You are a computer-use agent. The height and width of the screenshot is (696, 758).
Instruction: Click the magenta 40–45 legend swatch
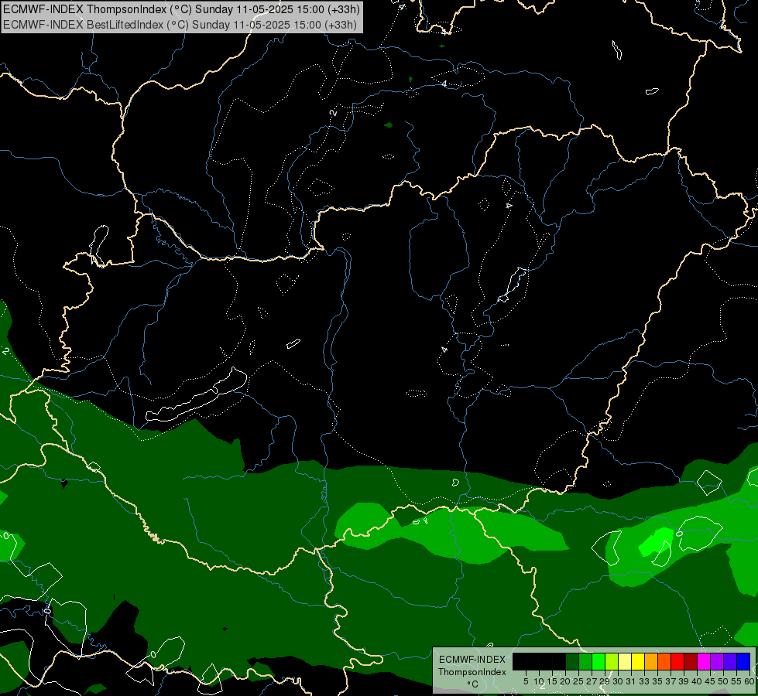click(x=704, y=661)
